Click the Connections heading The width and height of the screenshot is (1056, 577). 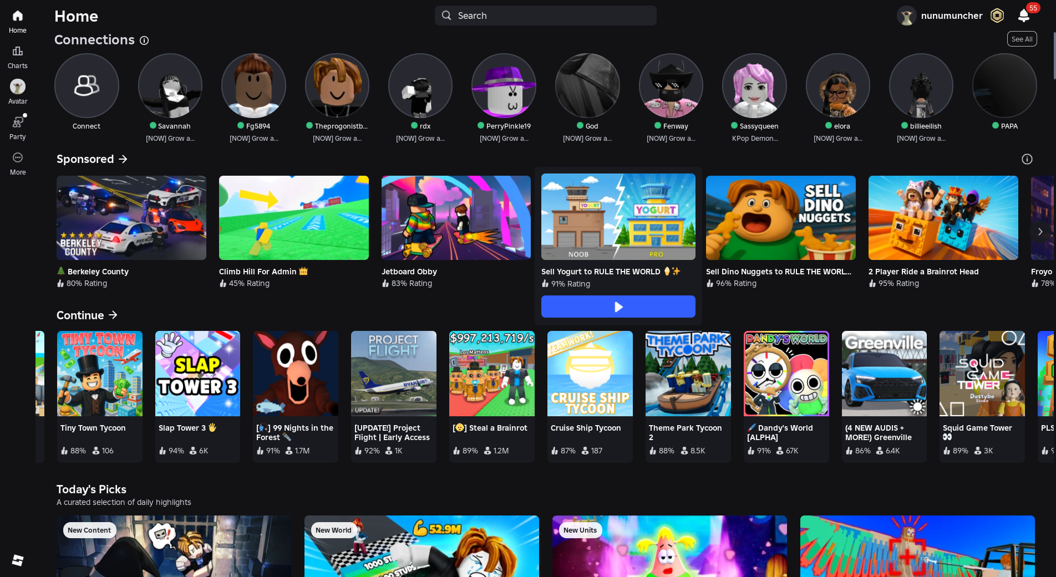94,40
